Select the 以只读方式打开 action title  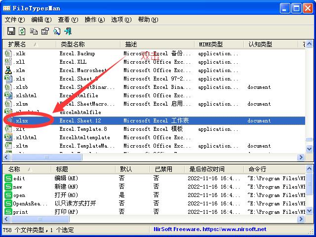(76, 203)
